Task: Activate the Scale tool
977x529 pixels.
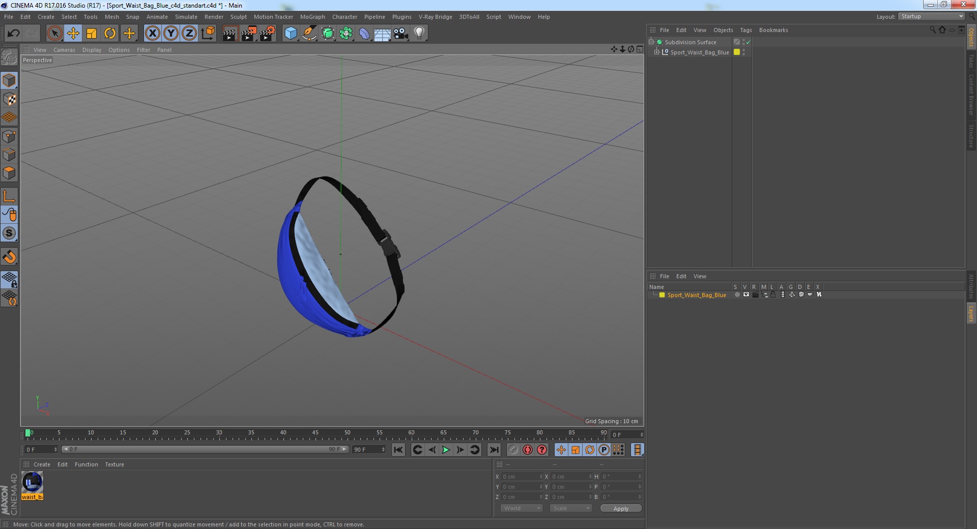Action: (x=92, y=34)
